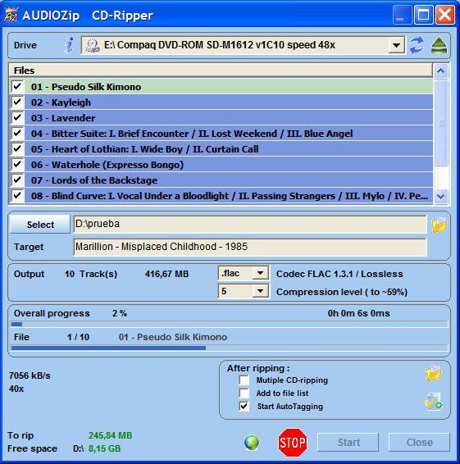Refresh the drive list with blue arrows icon

[417, 45]
